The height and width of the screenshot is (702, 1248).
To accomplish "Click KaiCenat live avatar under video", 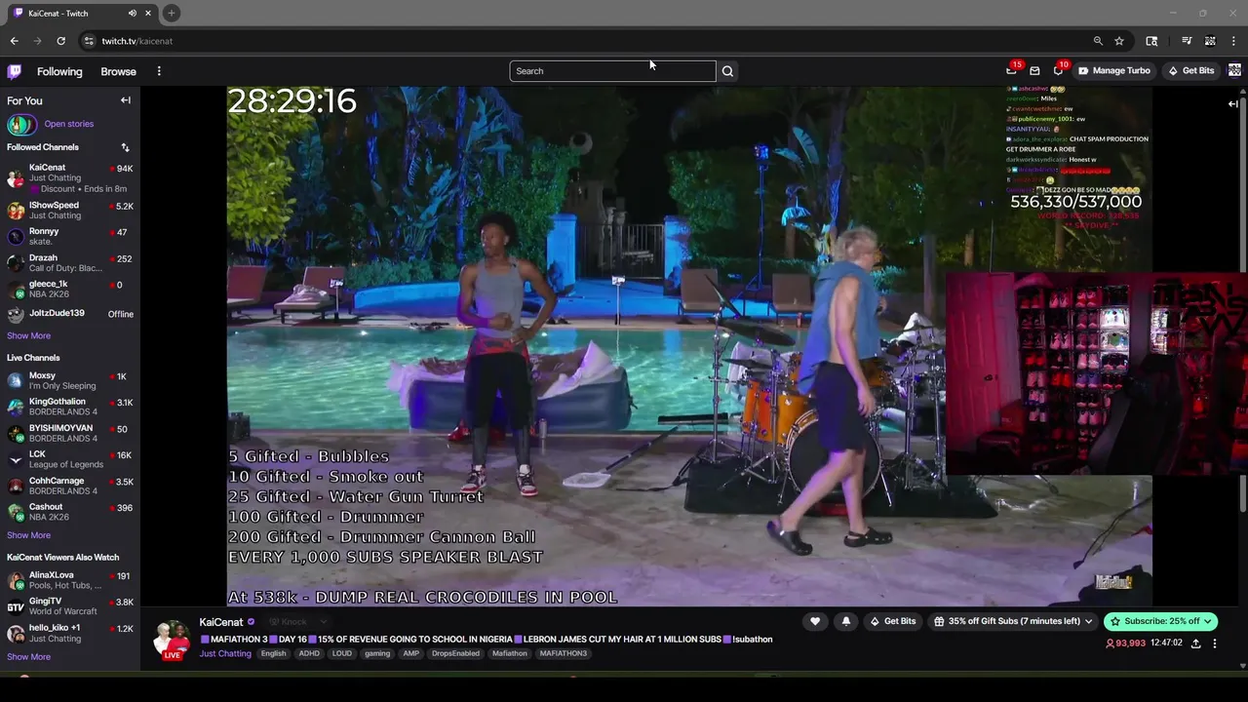I will point(173,639).
